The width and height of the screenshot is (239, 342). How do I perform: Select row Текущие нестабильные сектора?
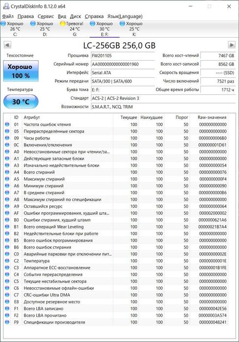(x=116, y=281)
